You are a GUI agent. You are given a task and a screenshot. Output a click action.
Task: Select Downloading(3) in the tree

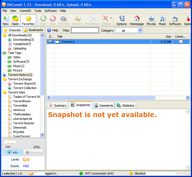24,40
